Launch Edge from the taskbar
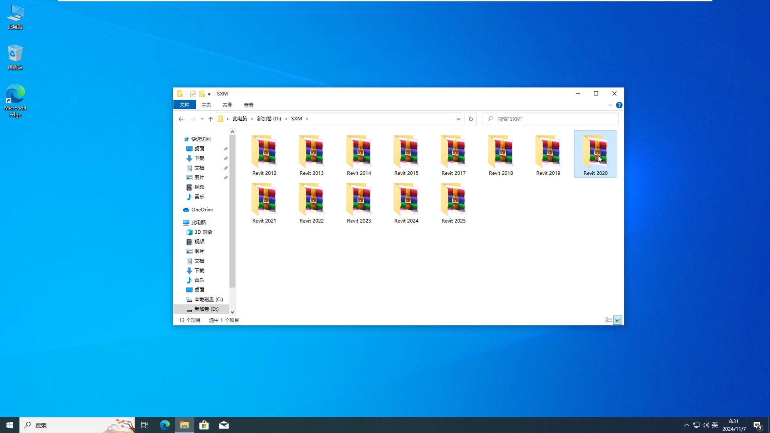The width and height of the screenshot is (770, 433). [x=164, y=425]
